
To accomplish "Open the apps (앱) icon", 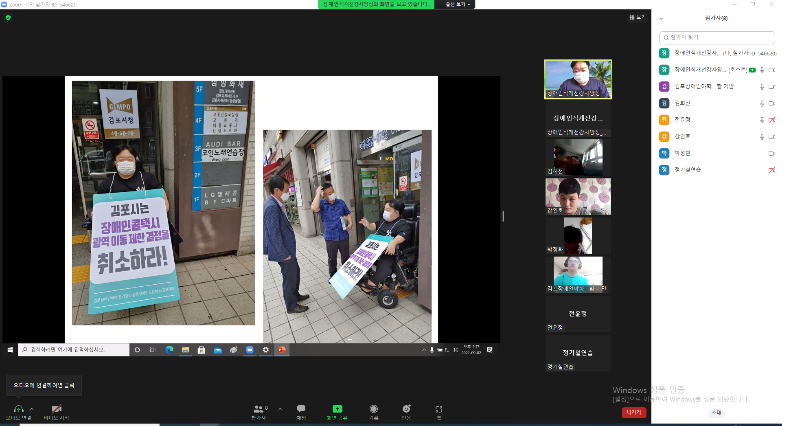I will pos(439,412).
